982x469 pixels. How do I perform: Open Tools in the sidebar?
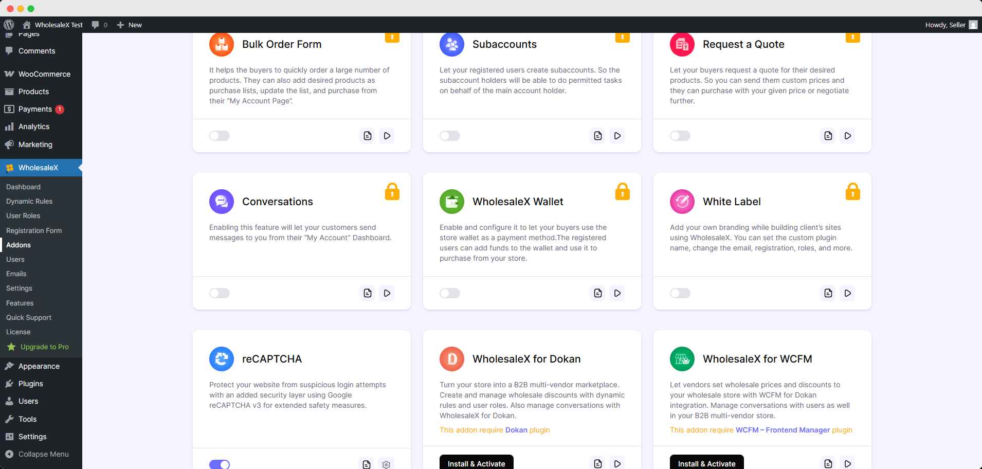click(x=41, y=419)
